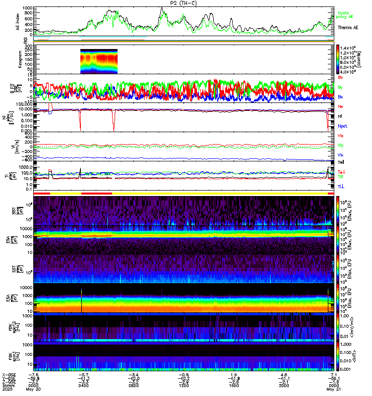Click the red Viz velocity legend label

click(340, 136)
